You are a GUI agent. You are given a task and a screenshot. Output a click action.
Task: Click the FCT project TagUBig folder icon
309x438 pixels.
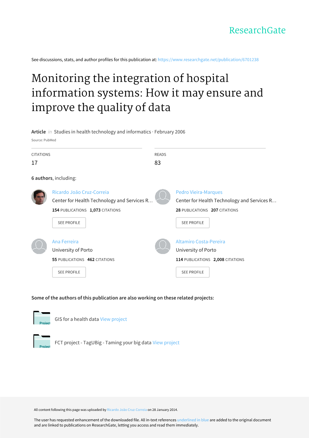point(42,341)
